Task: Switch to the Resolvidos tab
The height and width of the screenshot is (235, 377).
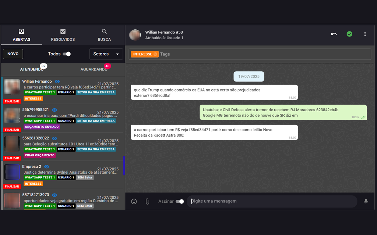Action: tap(63, 35)
